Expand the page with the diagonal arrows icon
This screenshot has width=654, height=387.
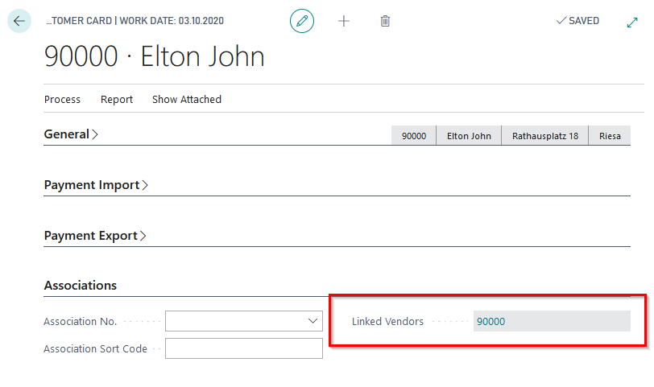tap(632, 22)
